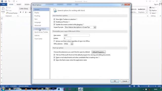Switch to the DESIGN ribbon tab

(x=27, y=5)
